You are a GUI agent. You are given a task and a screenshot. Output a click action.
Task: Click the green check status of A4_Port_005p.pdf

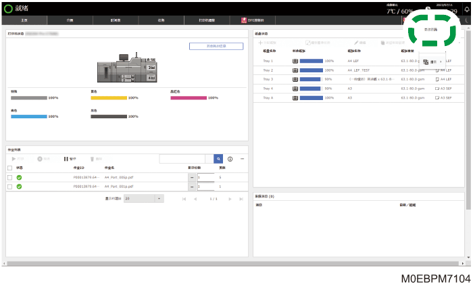coord(19,177)
